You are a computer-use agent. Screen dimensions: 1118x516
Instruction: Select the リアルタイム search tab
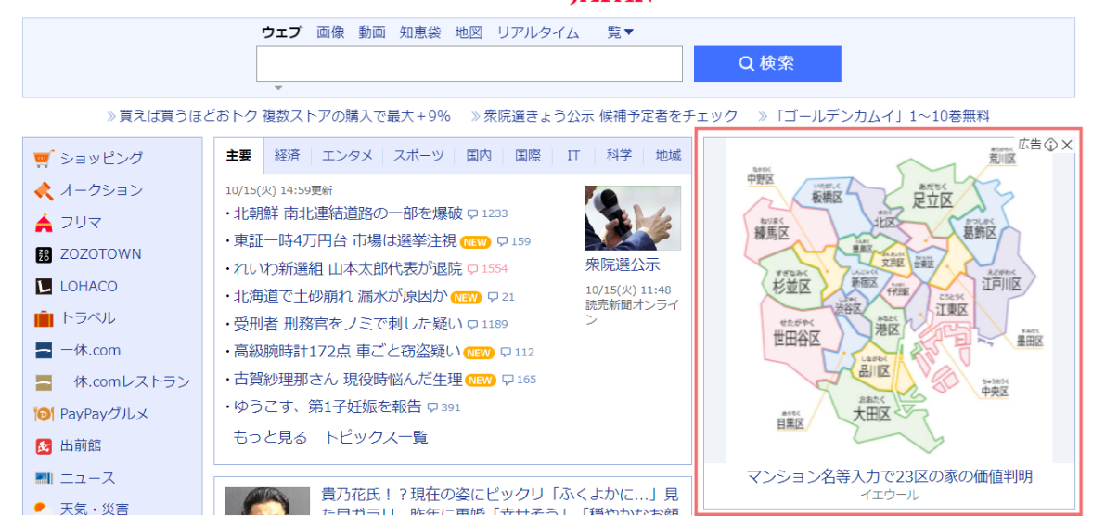click(538, 32)
